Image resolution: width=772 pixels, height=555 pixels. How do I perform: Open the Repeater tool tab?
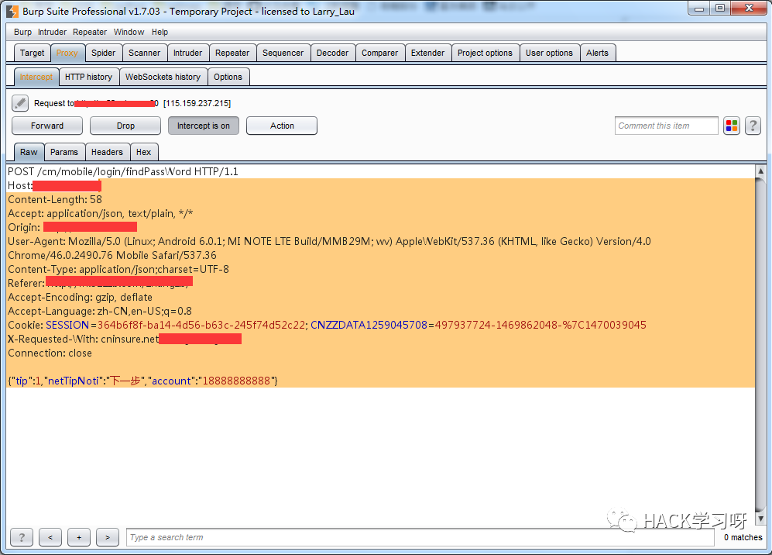[232, 53]
